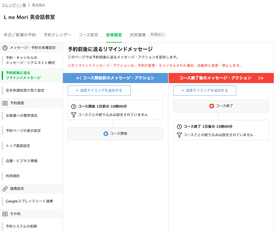This screenshot has width=276, height=236.
Task: Go back to カレンダー一覧 breadcrumb
Action: (x=14, y=5)
